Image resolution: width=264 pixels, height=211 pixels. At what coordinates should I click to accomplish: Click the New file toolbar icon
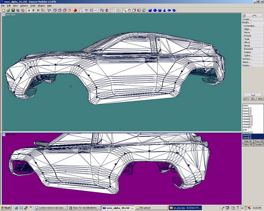pos(3,10)
